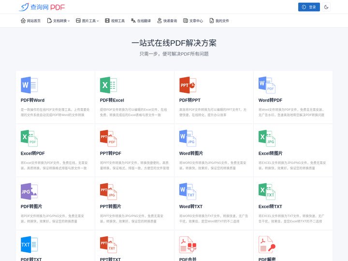Open the PDF转图片 title link
The width and height of the screenshot is (348, 261).
pos(31,207)
